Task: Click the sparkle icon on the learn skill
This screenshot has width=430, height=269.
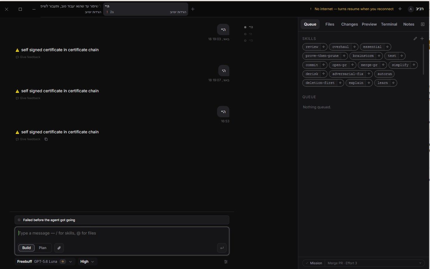Action: pyautogui.click(x=393, y=83)
